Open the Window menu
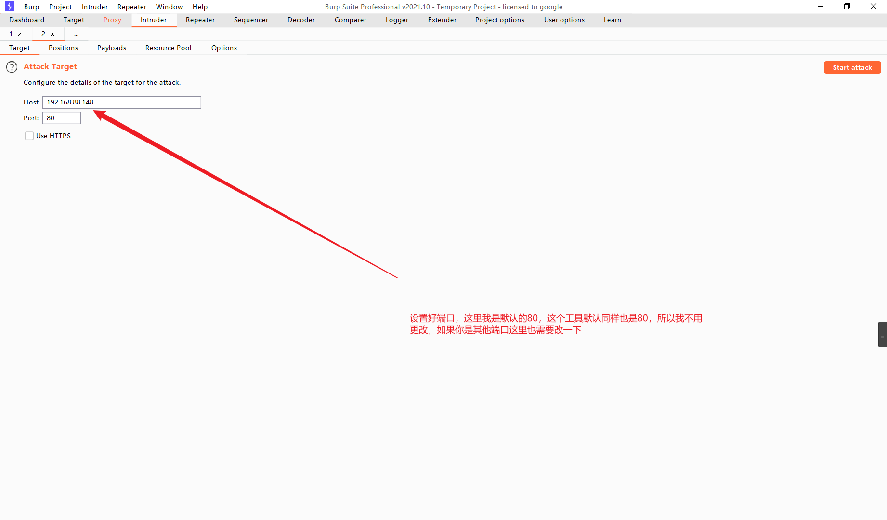This screenshot has width=887, height=520. (169, 6)
